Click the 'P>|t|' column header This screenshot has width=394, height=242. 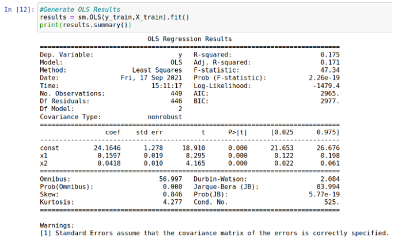coord(238,132)
